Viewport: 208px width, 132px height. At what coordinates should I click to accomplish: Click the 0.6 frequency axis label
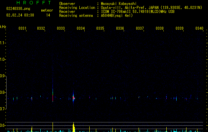coord(3,125)
